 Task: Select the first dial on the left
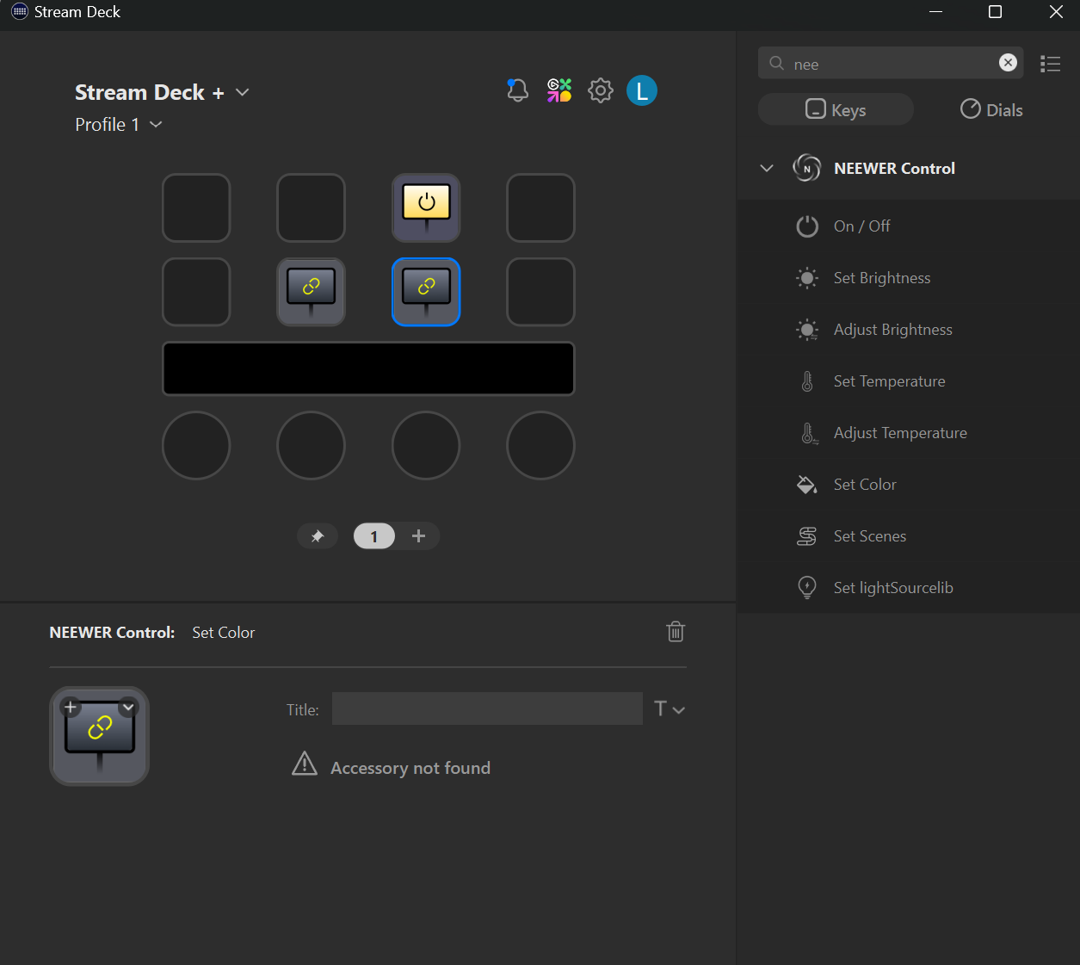[x=196, y=445]
